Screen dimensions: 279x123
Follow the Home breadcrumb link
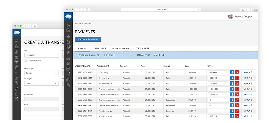(x=78, y=23)
